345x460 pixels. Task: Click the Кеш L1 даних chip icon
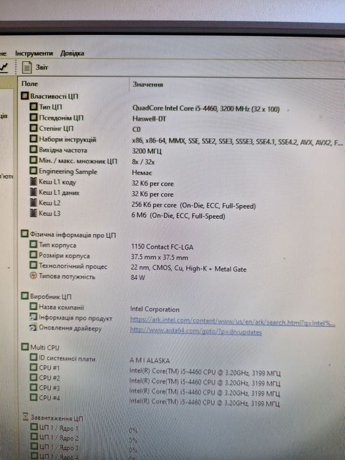(34, 192)
